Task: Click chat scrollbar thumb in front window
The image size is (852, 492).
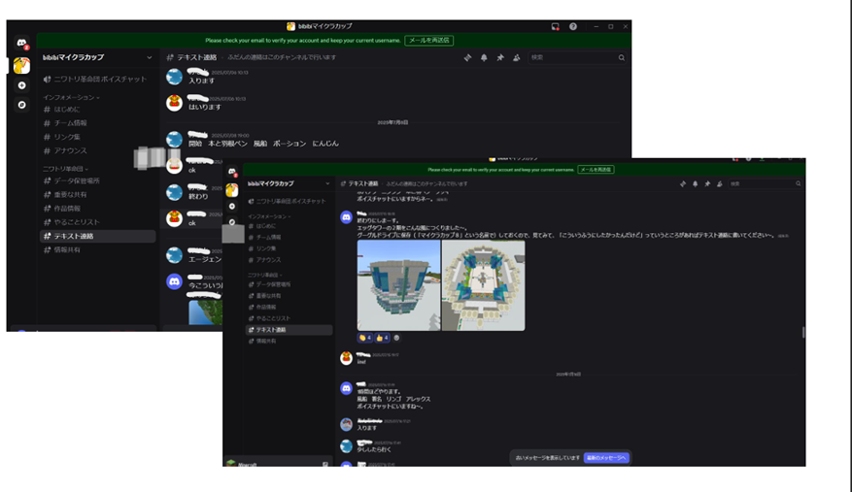Action: pos(803,332)
